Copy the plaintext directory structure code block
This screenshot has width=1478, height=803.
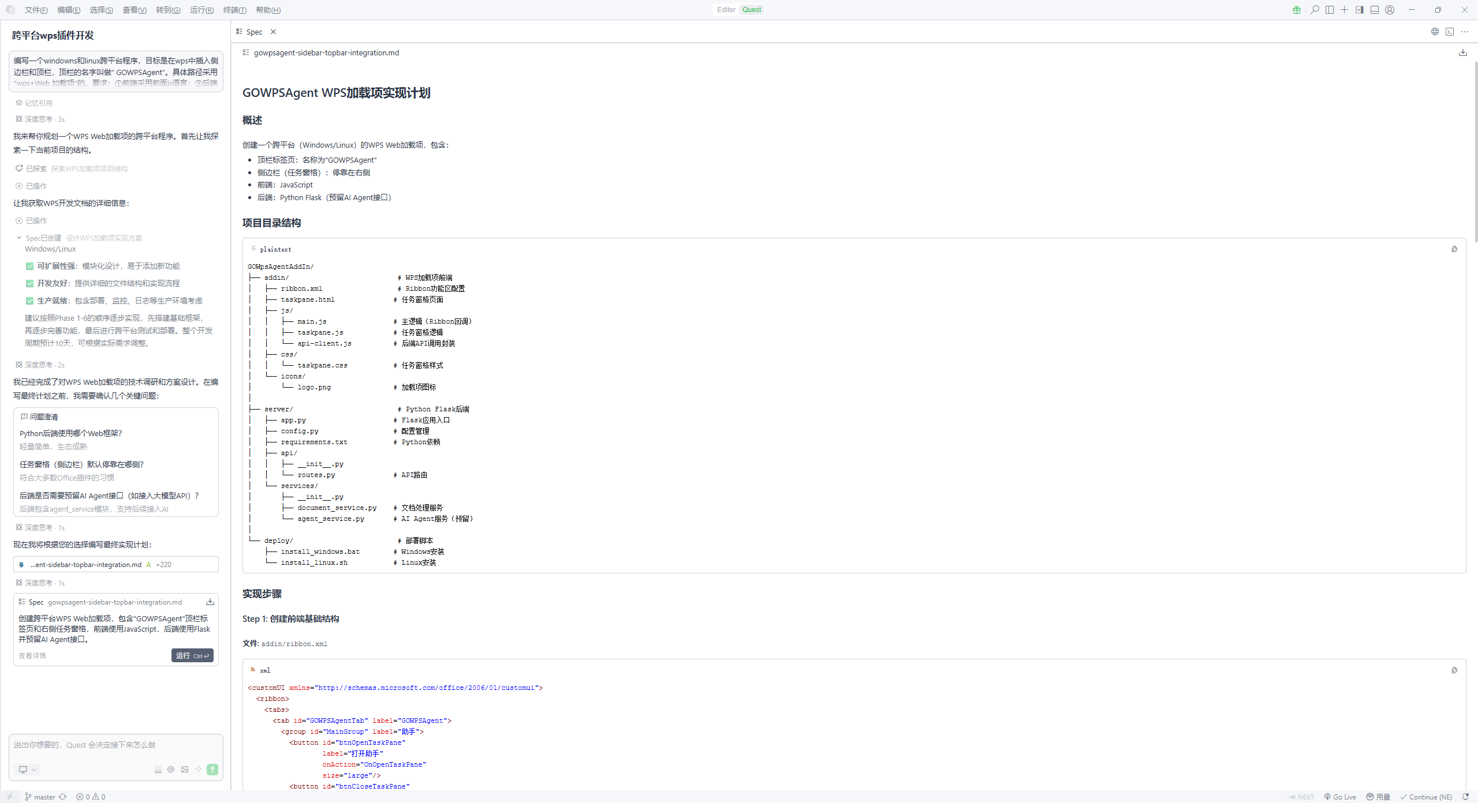[1454, 249]
